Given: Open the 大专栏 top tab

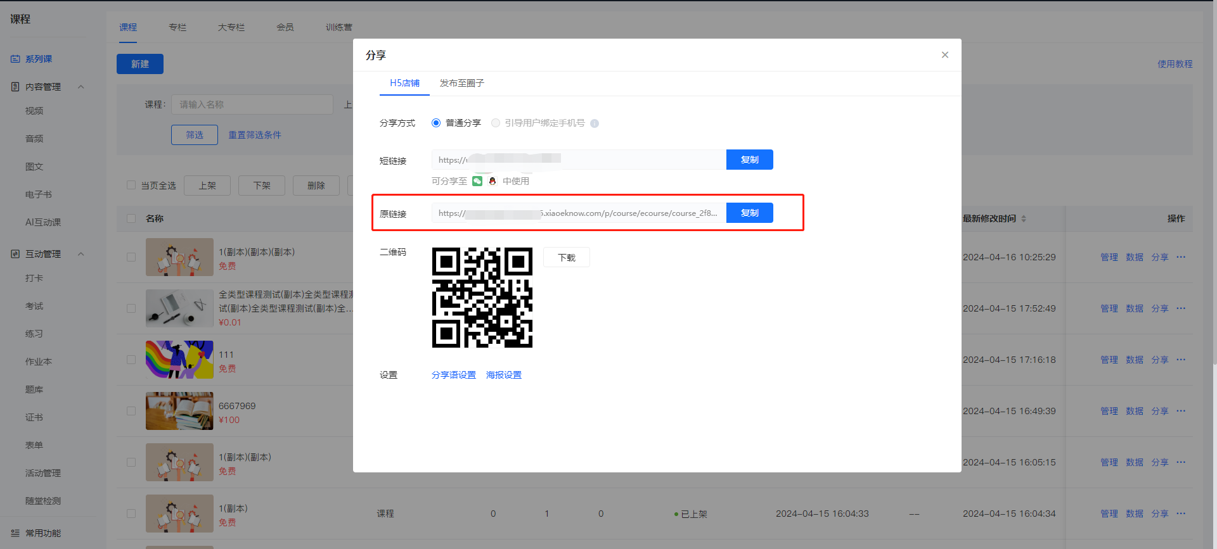Looking at the screenshot, I should 231,27.
